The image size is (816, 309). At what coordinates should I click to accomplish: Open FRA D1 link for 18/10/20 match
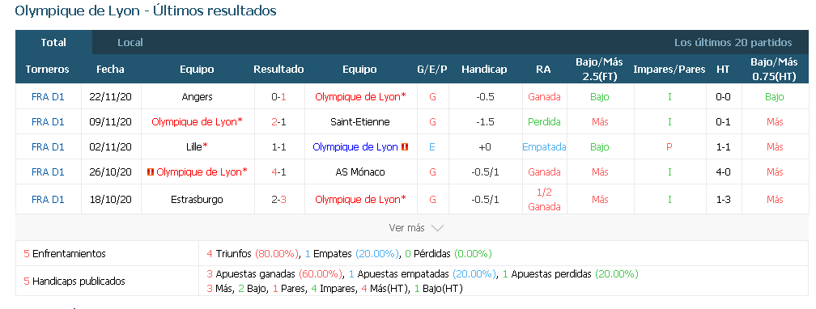pos(48,199)
